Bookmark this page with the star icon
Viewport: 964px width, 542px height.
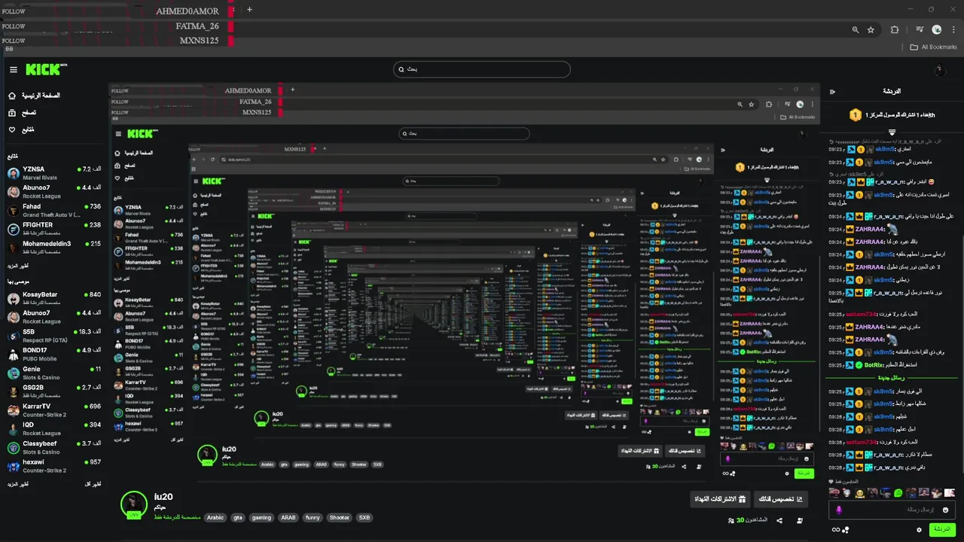pos(871,29)
